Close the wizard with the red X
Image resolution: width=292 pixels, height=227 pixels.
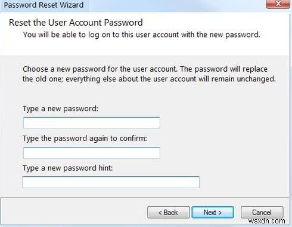pyautogui.click(x=278, y=4)
